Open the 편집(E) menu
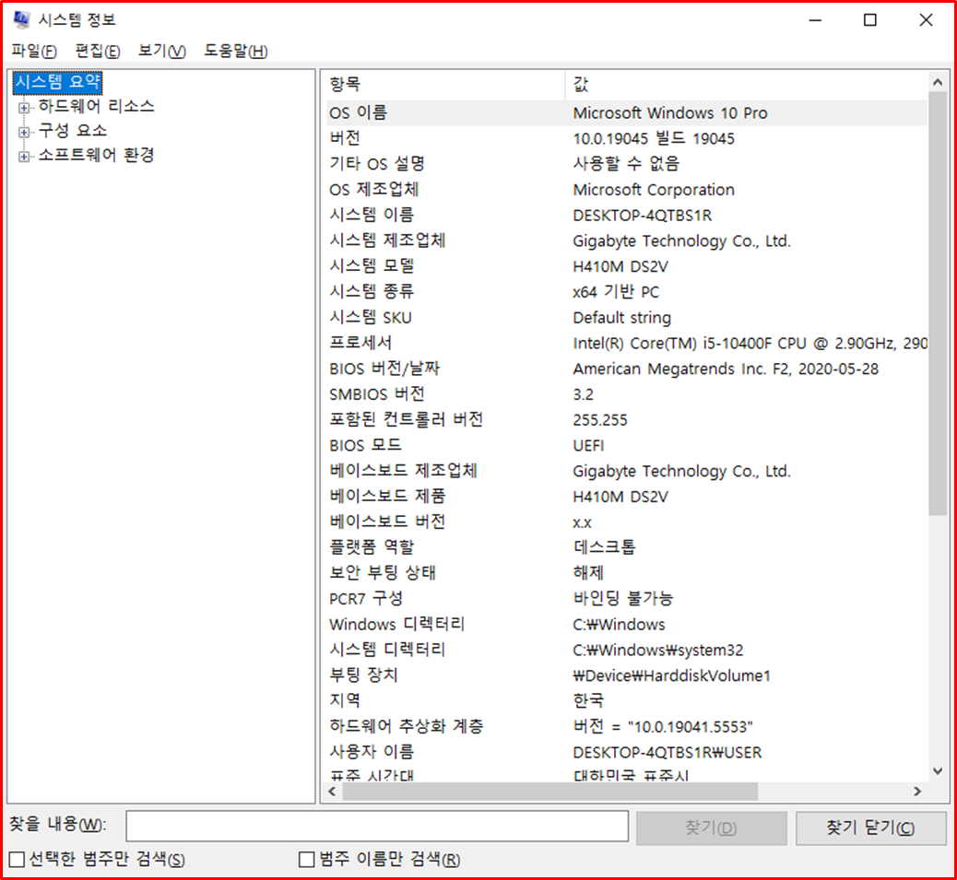Screen dimensions: 957x880 (x=98, y=51)
